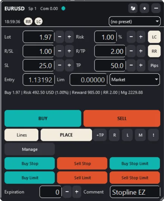Toggle the round RR badge beside the clock
The image size is (164, 201).
28,21
